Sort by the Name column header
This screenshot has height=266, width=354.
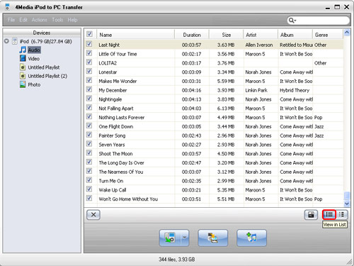point(135,35)
